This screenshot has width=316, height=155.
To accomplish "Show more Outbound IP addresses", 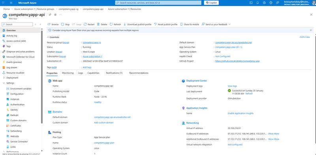I will [273, 134].
